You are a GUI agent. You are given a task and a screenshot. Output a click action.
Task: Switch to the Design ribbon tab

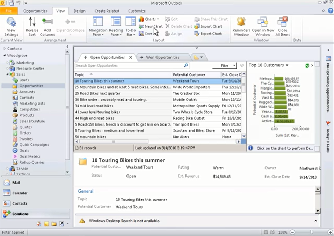(x=79, y=11)
